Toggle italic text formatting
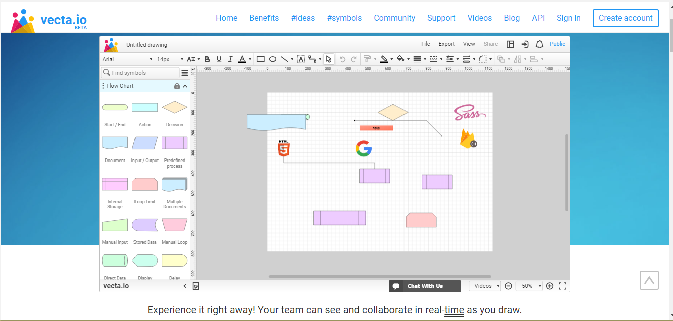The image size is (673, 321). (x=230, y=59)
